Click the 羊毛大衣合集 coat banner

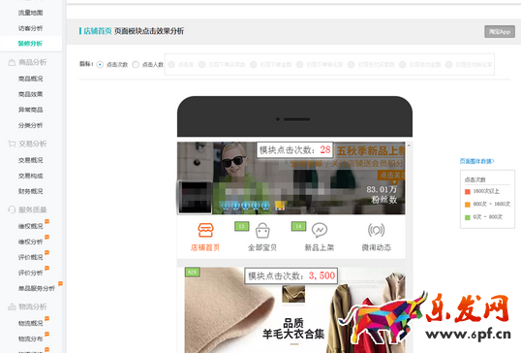point(294,310)
